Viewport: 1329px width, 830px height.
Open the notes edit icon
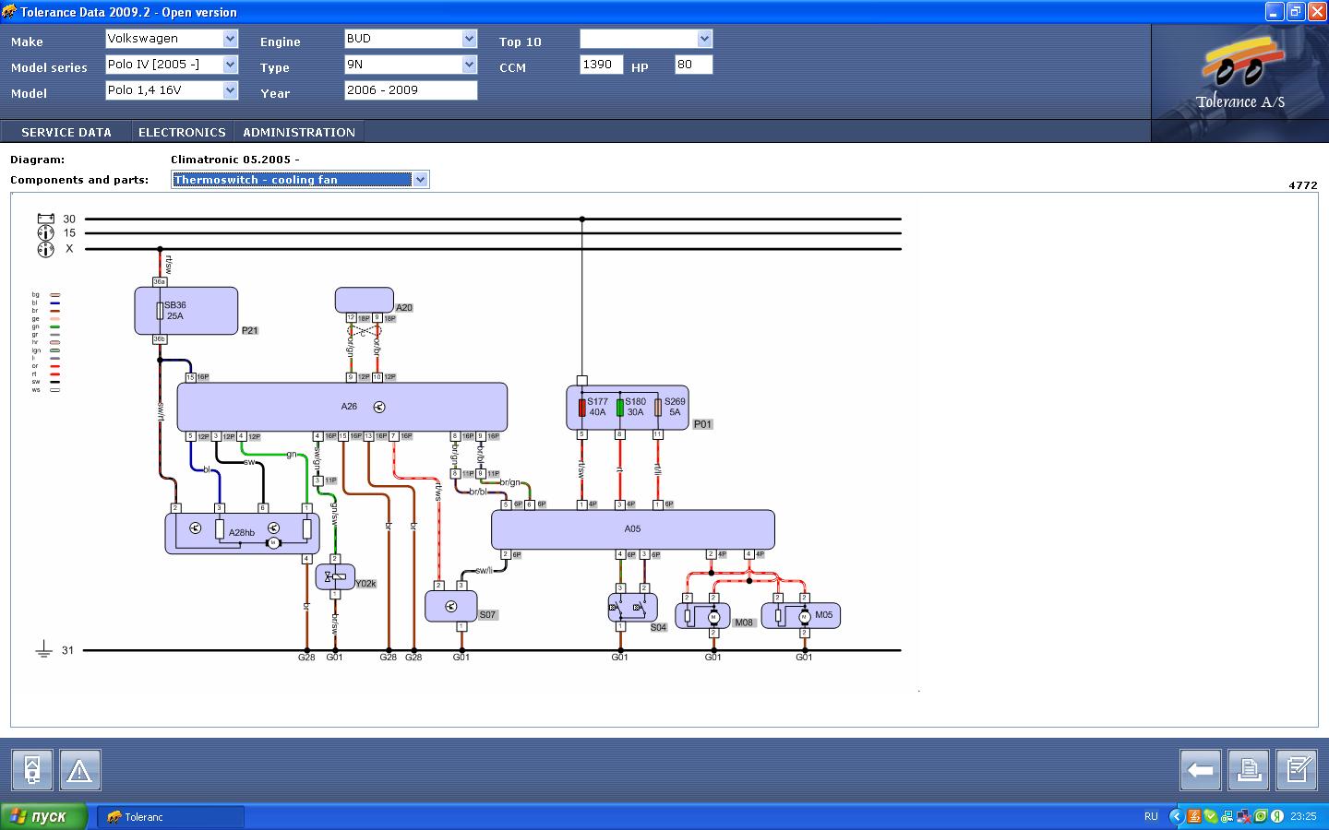tap(1297, 769)
